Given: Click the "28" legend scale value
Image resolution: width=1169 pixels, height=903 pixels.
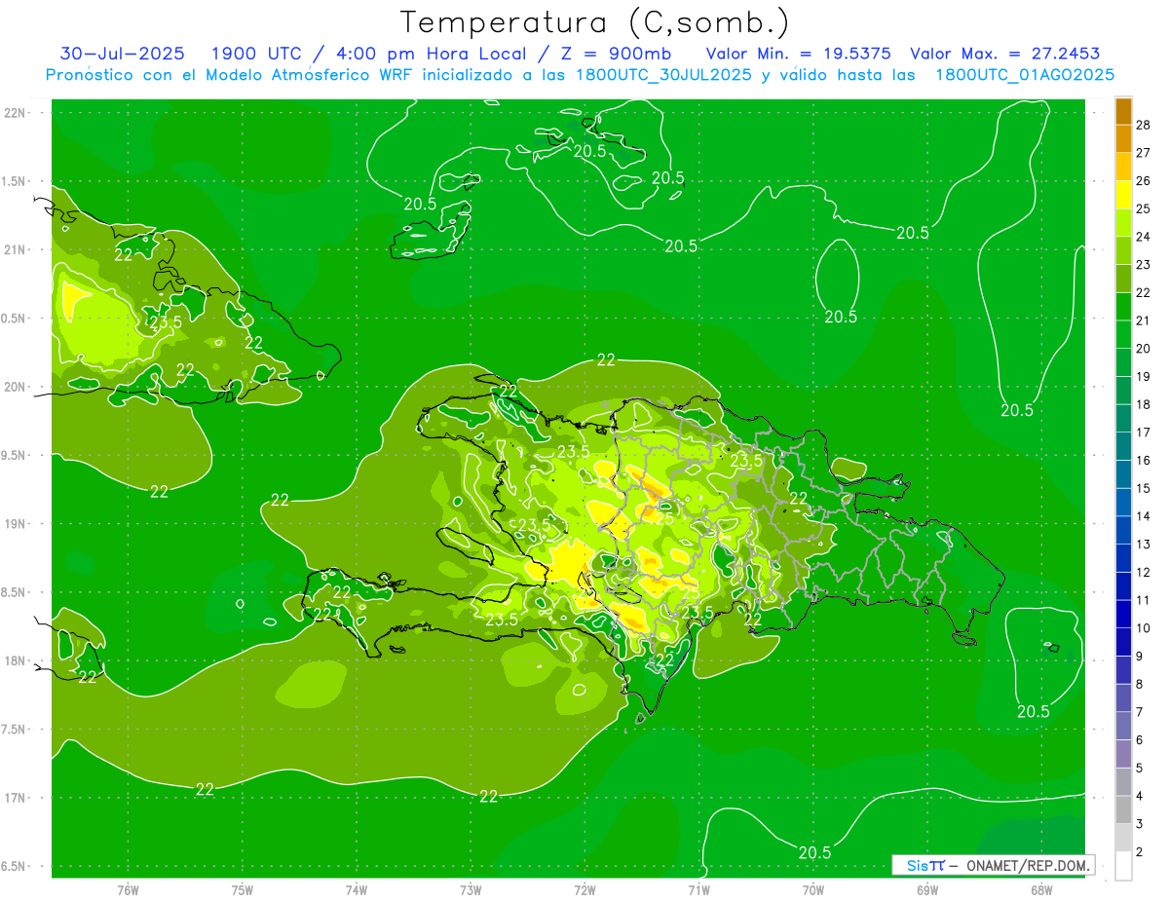Looking at the screenshot, I should [x=1144, y=125].
